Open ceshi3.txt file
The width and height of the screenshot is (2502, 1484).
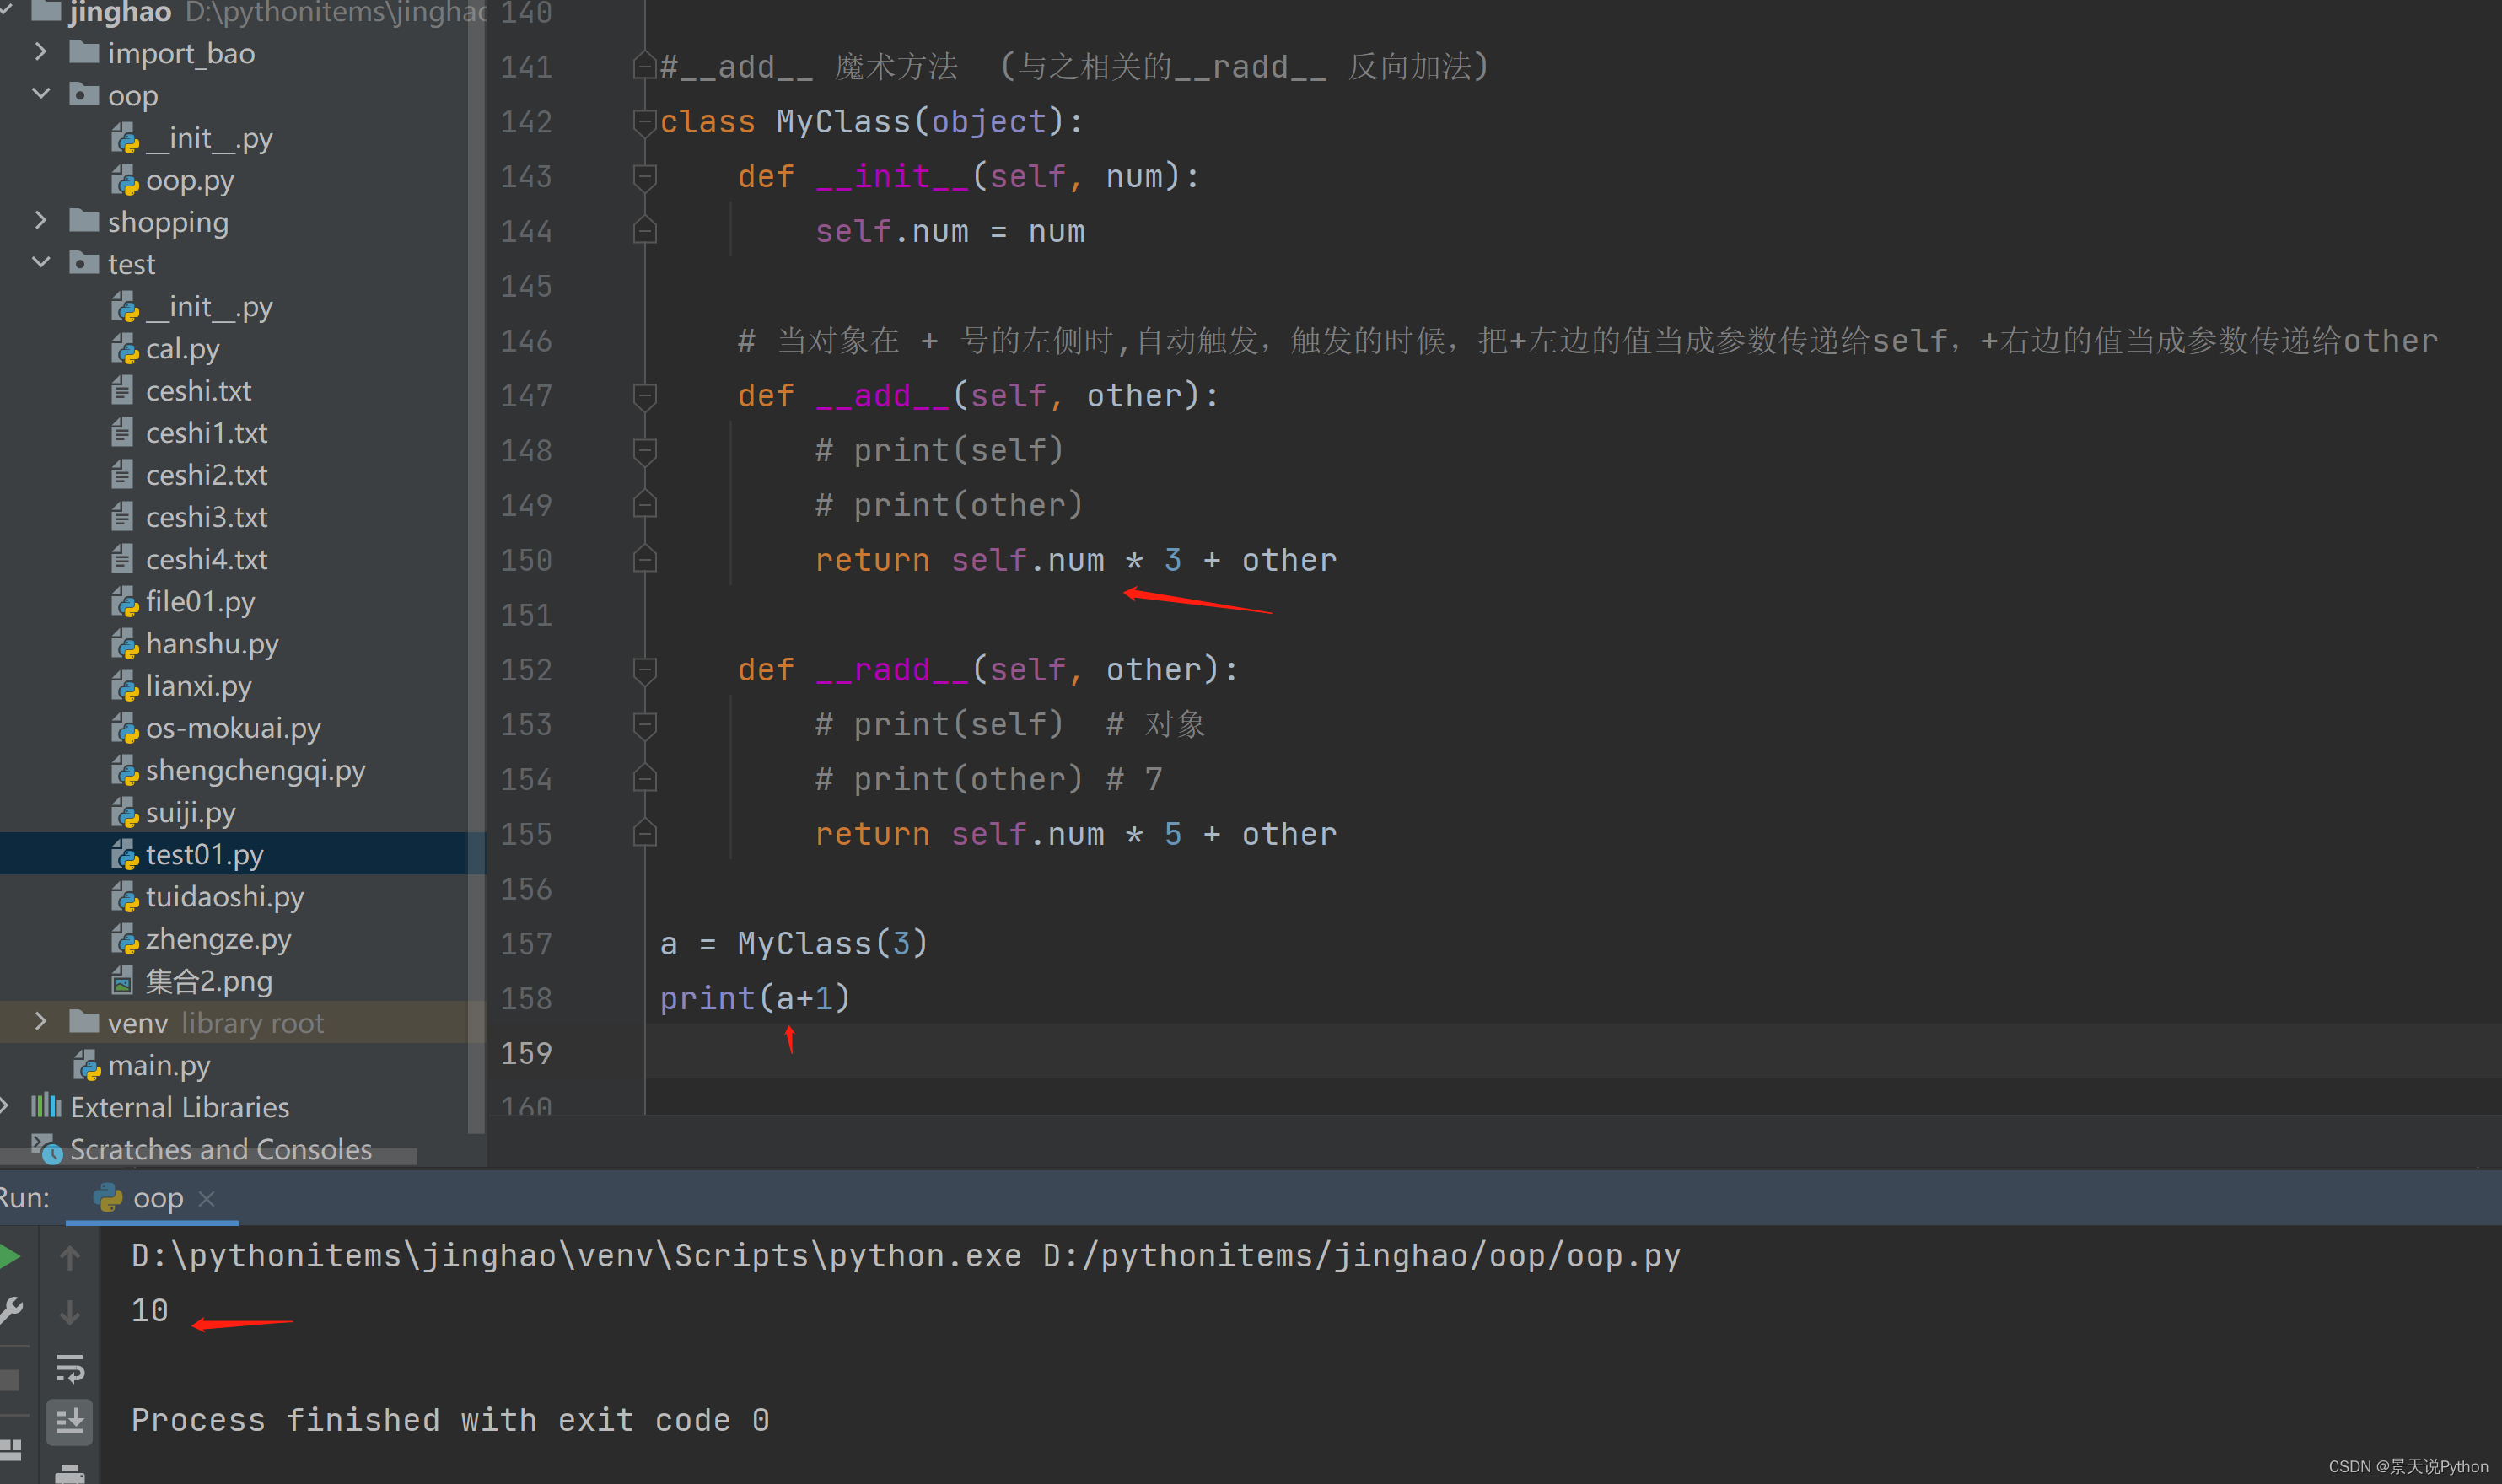pos(206,517)
